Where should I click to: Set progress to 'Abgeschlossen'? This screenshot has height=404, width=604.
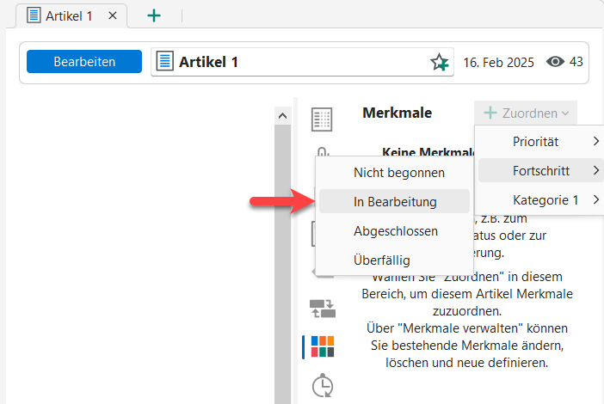395,231
